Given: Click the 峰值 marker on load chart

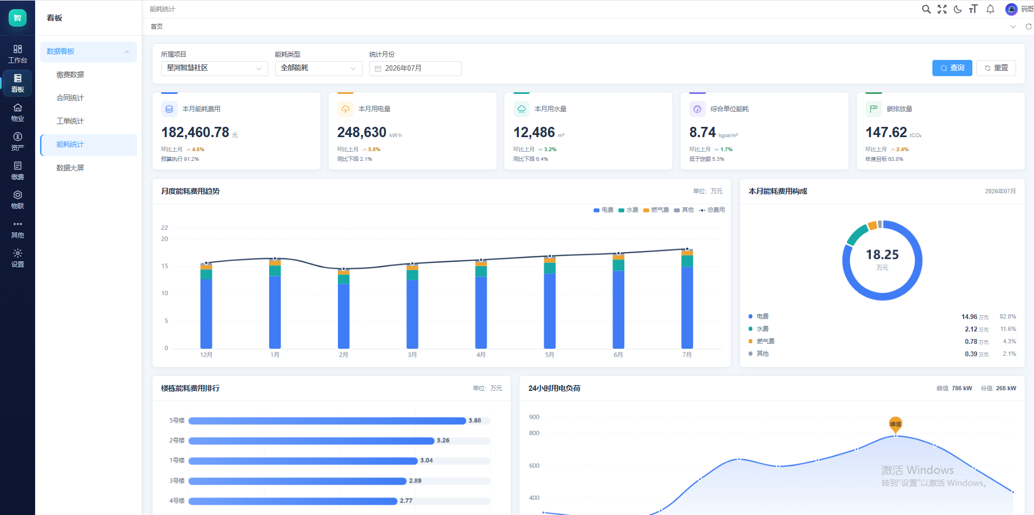Looking at the screenshot, I should pos(896,425).
